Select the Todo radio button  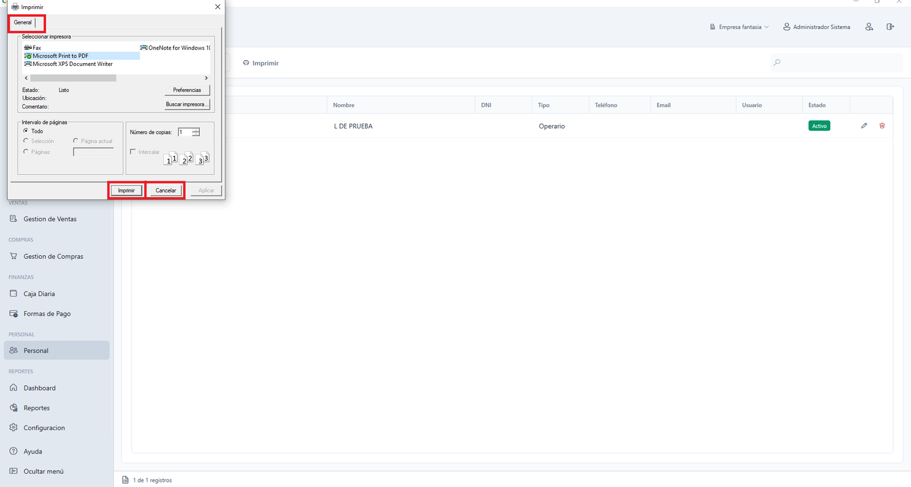pyautogui.click(x=26, y=131)
